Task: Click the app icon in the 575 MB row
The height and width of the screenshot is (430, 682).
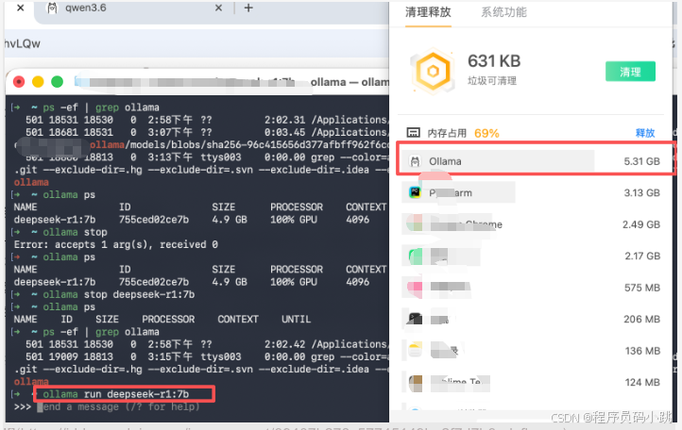Action: (415, 288)
